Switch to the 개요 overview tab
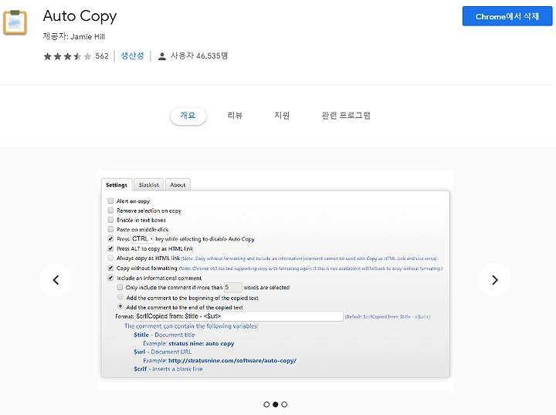 (188, 116)
